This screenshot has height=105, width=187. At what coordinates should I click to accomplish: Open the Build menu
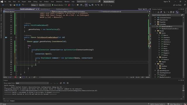tap(30, 1)
